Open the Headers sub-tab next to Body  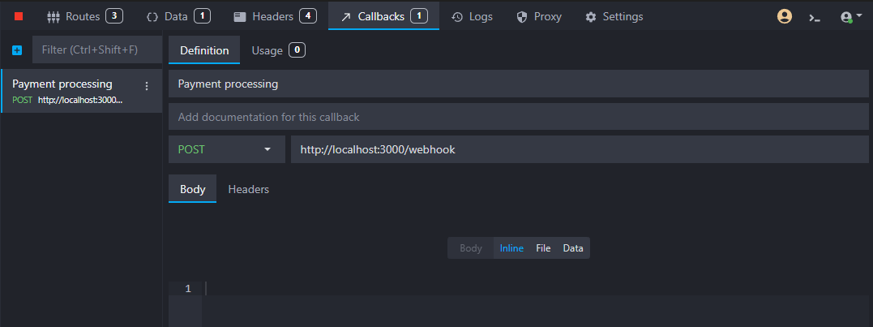(x=249, y=189)
